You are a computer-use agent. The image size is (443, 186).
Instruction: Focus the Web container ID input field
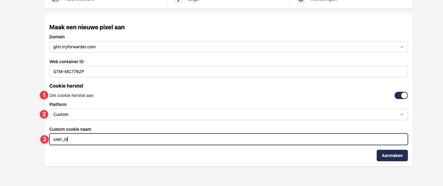pos(228,72)
